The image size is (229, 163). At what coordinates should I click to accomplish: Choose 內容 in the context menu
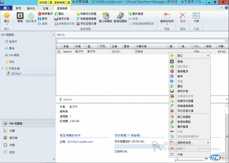click(x=189, y=155)
